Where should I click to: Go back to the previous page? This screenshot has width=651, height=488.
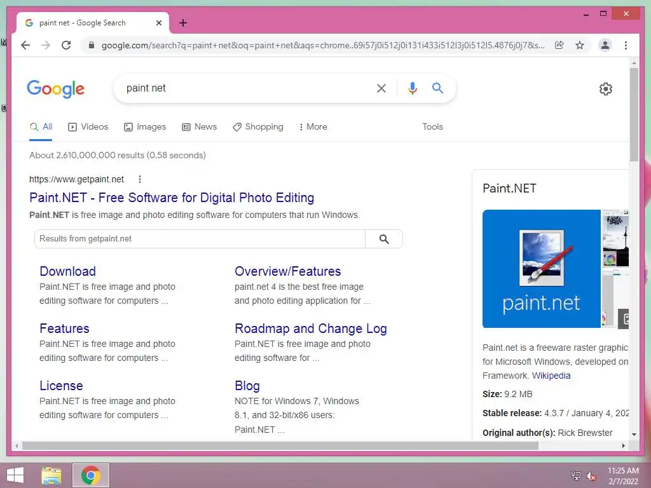point(25,45)
